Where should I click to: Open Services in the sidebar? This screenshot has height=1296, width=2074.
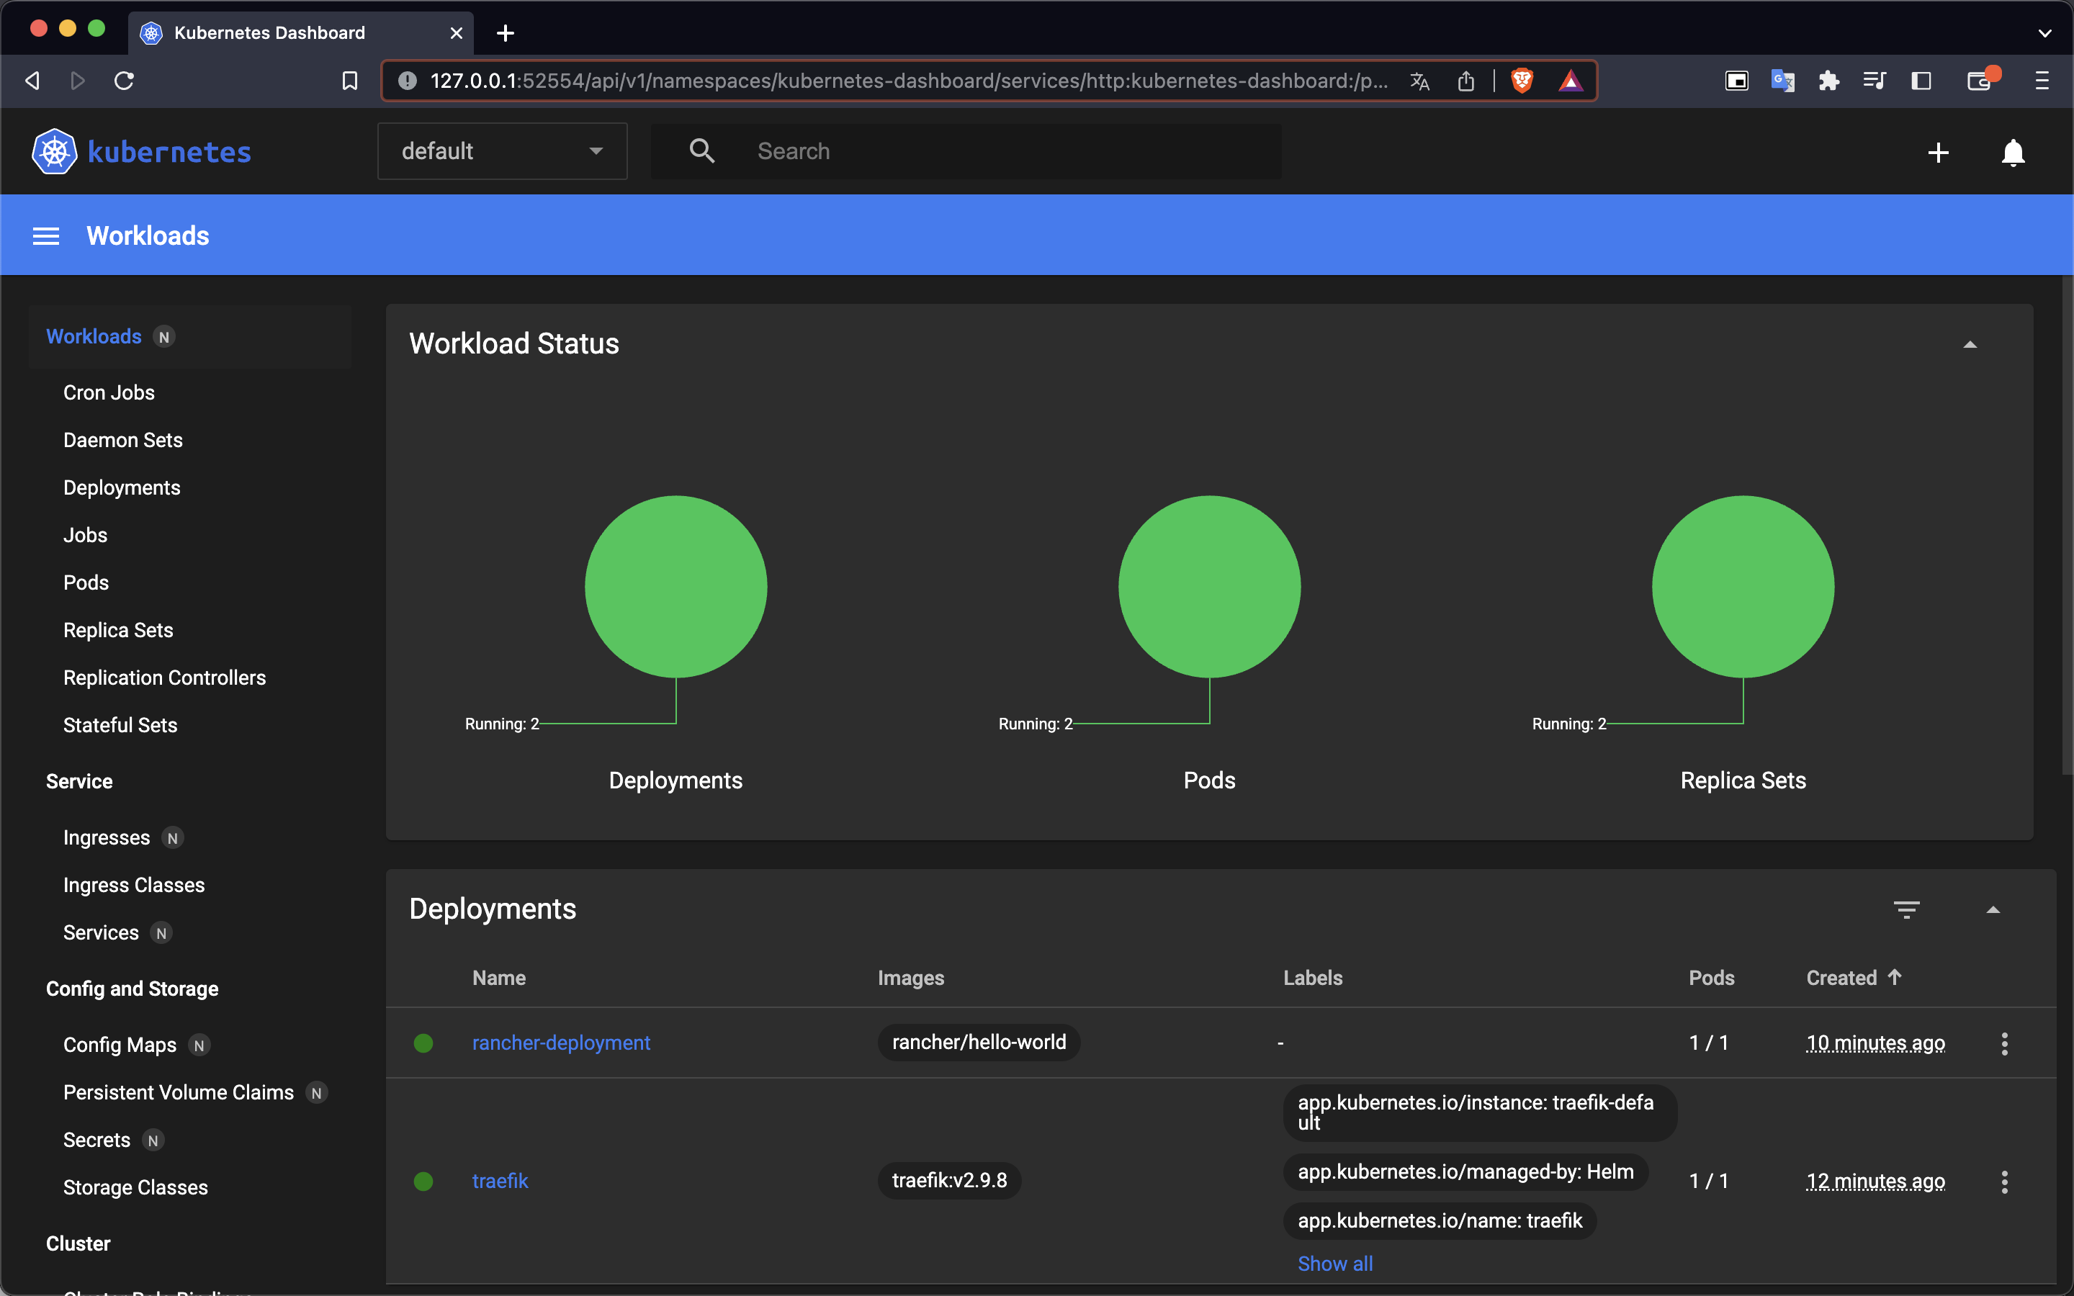101,932
